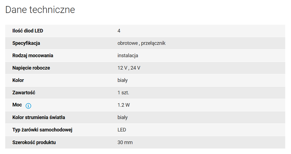Click the info icon next to Moc
The height and width of the screenshot is (154, 291).
click(x=28, y=106)
